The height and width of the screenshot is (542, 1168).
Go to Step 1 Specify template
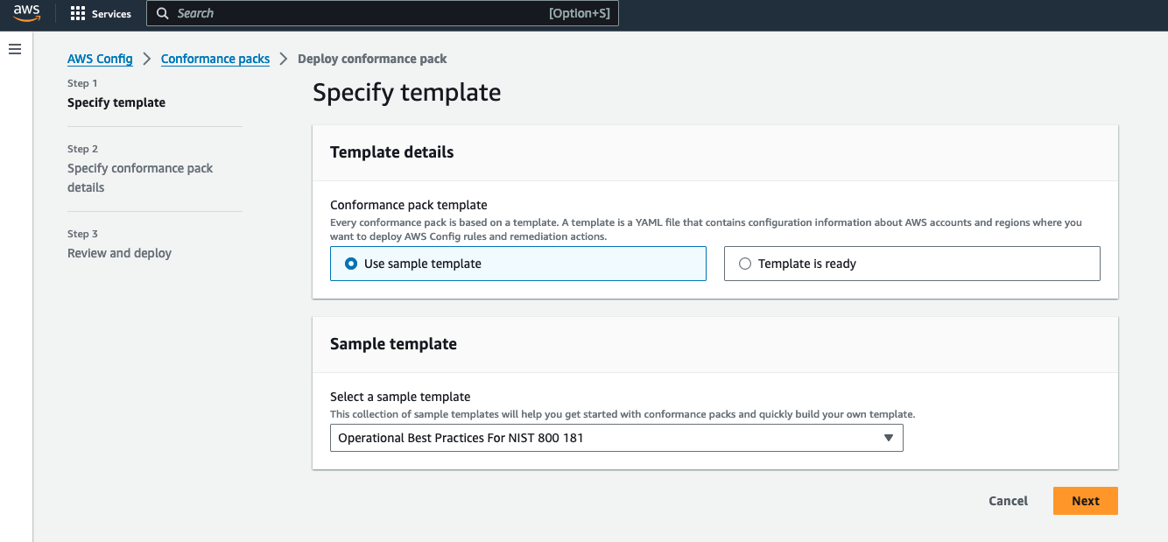(116, 102)
